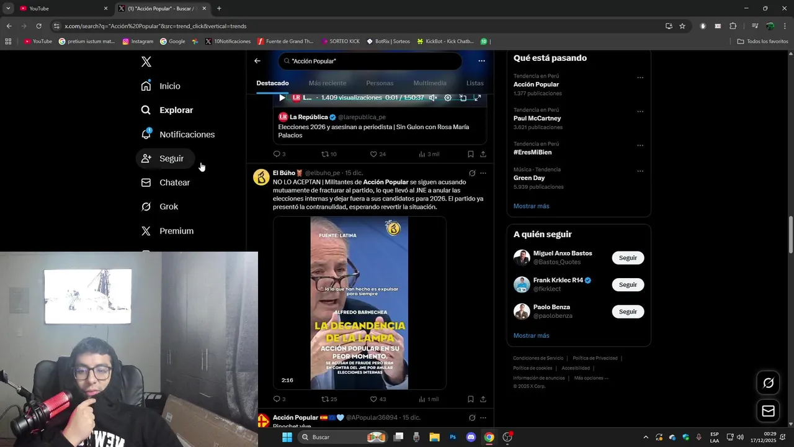Play the Decadencia de la Lampa video
This screenshot has width=794, height=447.
pos(359,303)
